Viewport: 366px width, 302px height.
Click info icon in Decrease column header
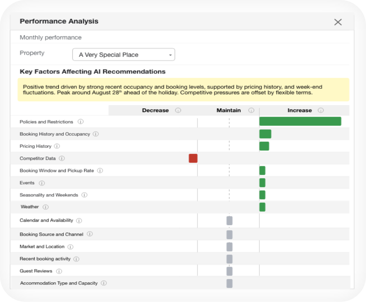[178, 110]
